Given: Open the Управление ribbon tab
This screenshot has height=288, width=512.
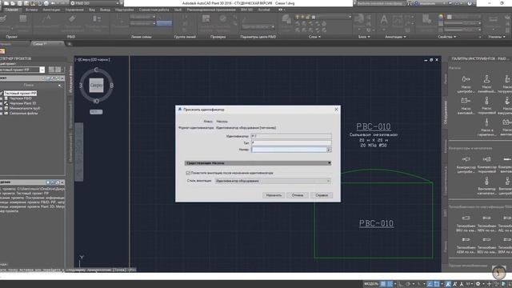Looking at the screenshot, I should coord(74,10).
